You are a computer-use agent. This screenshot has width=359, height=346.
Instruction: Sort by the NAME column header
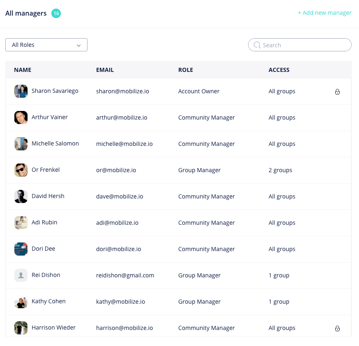pyautogui.click(x=23, y=70)
